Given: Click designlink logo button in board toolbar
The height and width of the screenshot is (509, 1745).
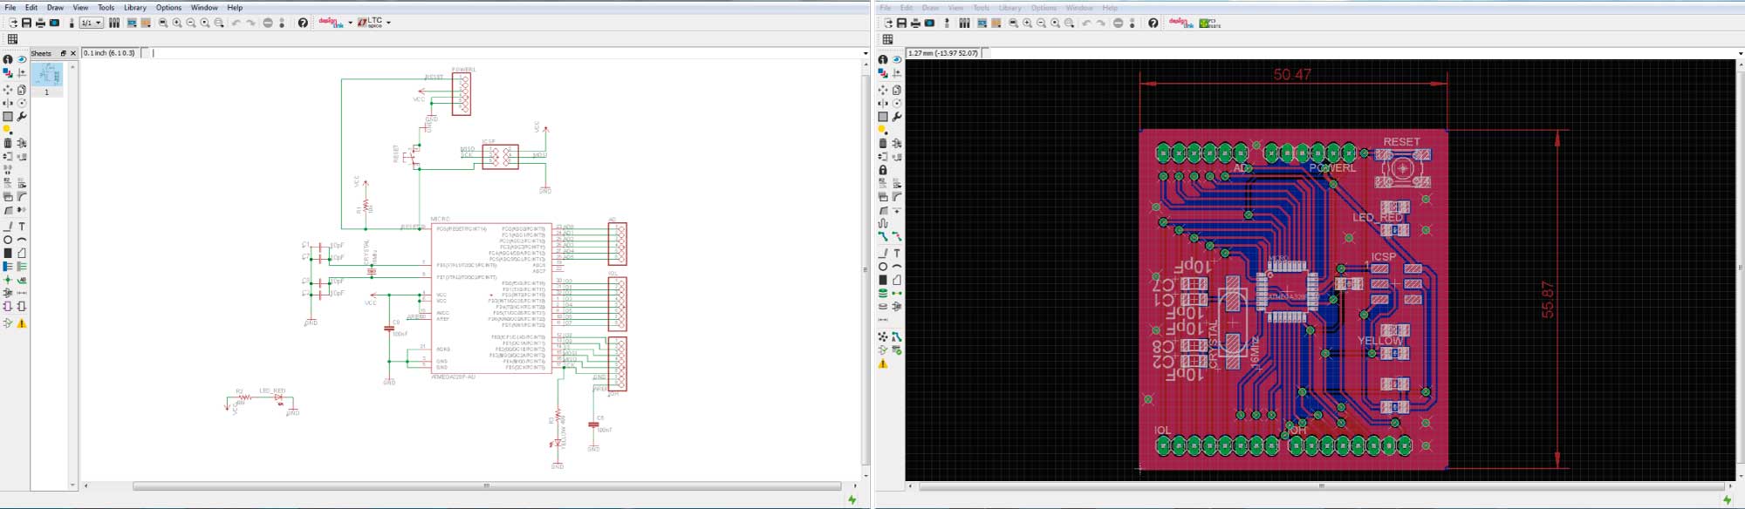Looking at the screenshot, I should 1180,23.
